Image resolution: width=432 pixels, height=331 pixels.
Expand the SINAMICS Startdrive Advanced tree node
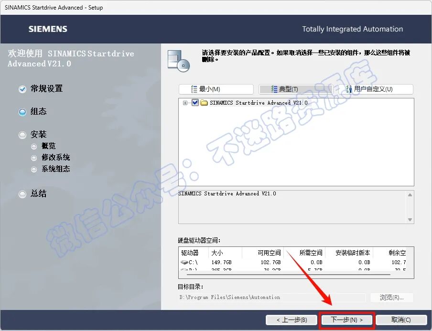(185, 103)
